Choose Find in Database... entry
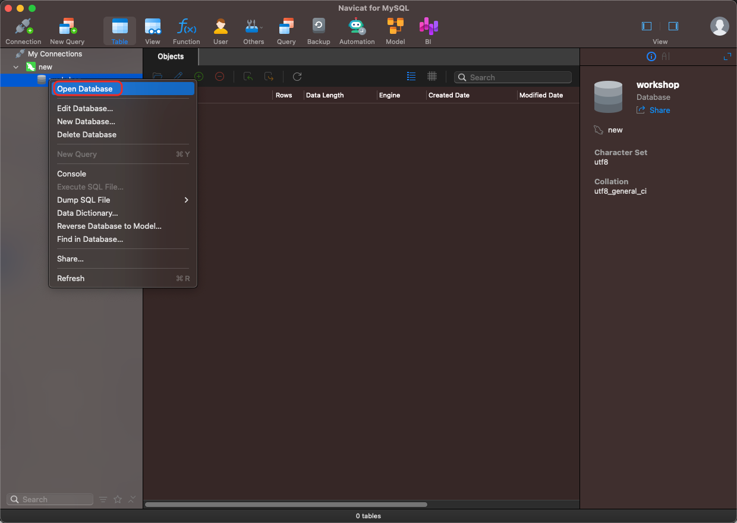Screen dimensions: 737x523 [x=122, y=239]
